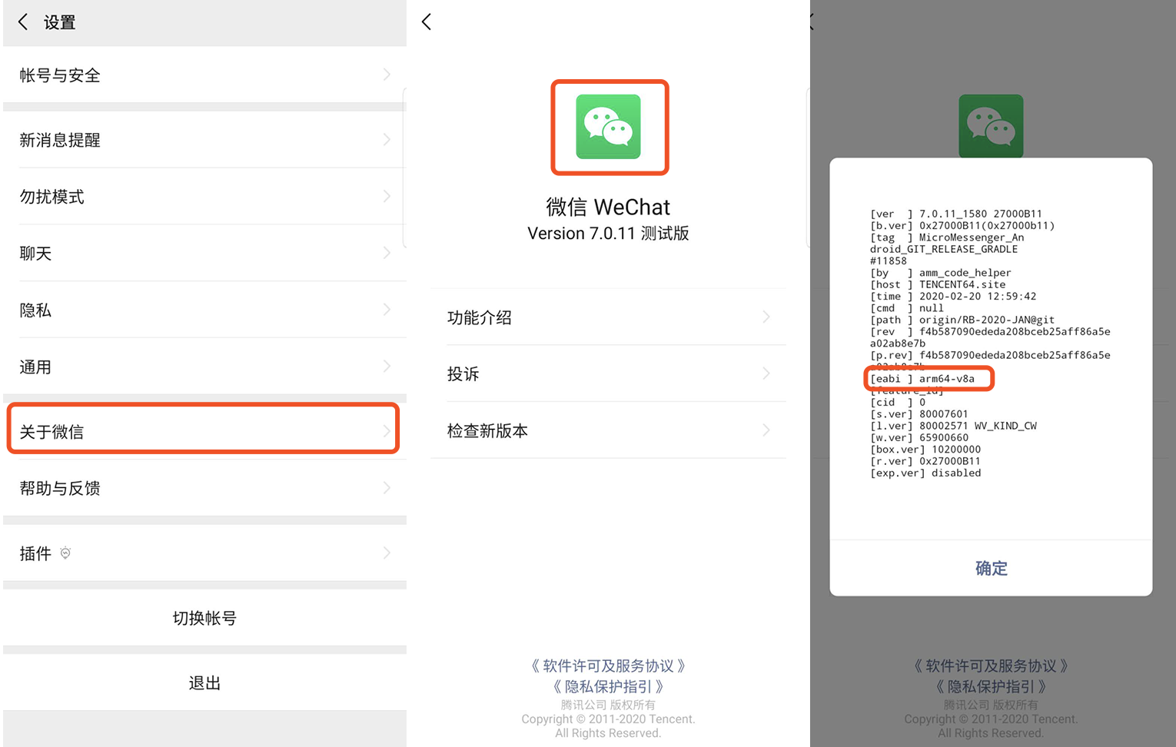Tap the chevron on the 投诉 row
This screenshot has height=747, width=1176.
tap(766, 373)
